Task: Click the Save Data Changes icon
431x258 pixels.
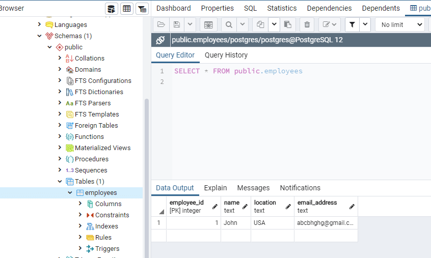Action: tap(208, 25)
